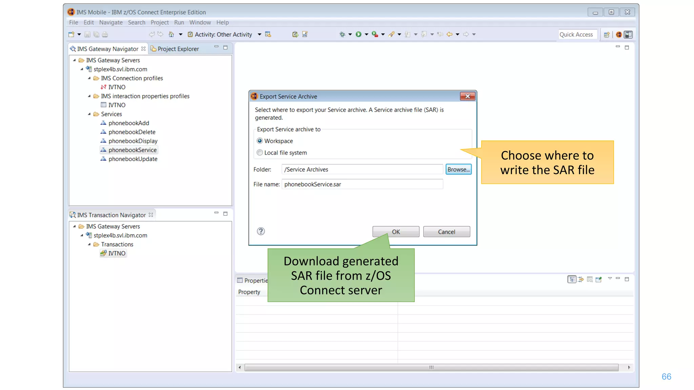Open the Properties view menu triangle
This screenshot has width=694, height=390.
point(610,278)
